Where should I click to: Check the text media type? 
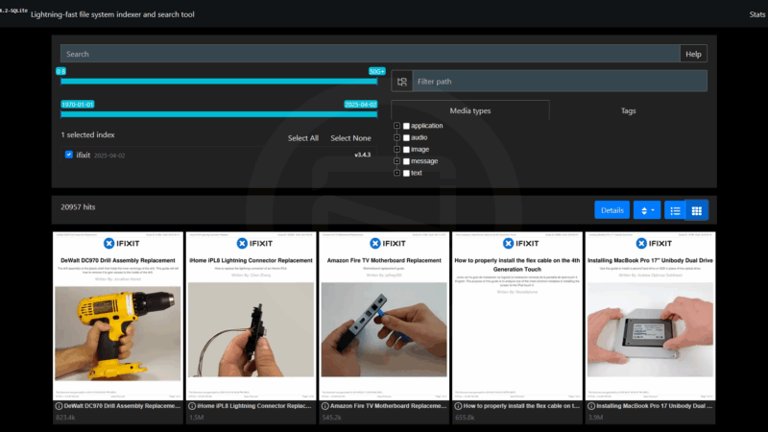click(x=406, y=173)
